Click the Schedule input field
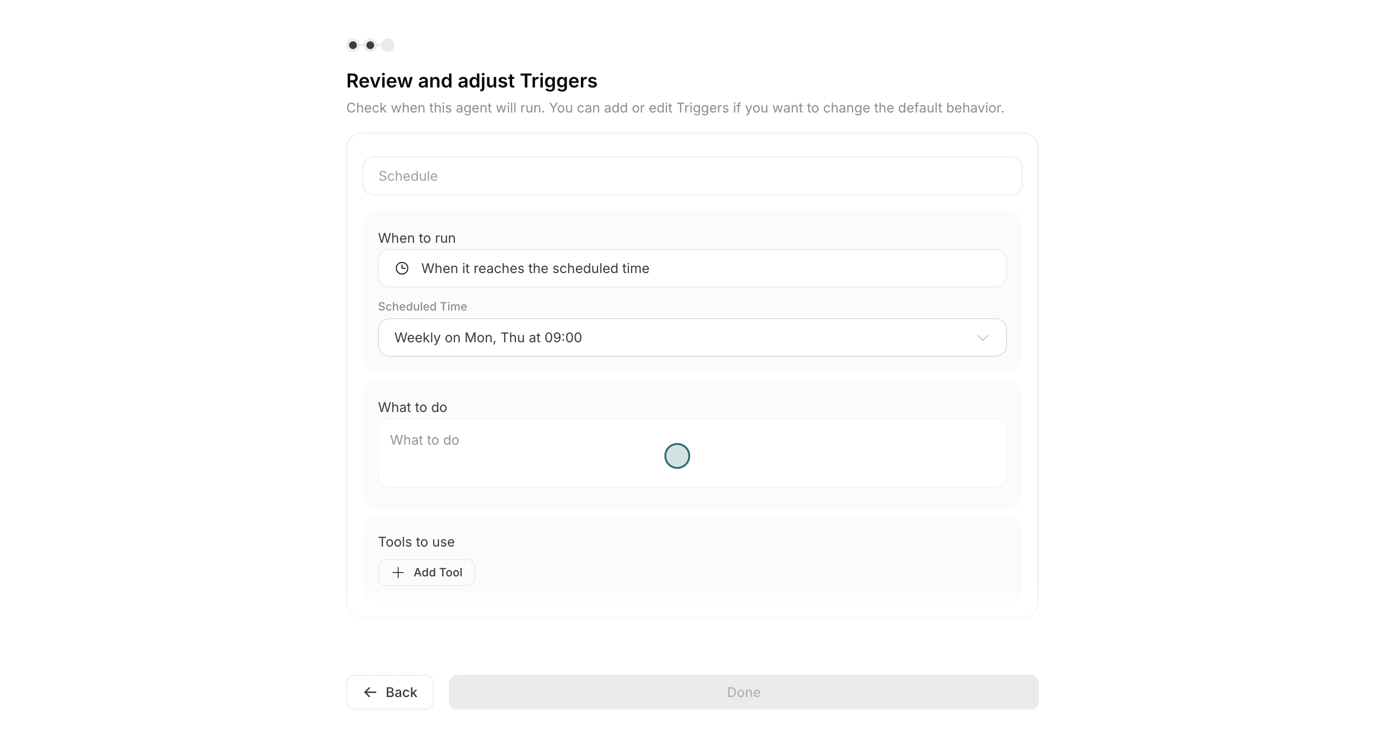This screenshot has height=748, width=1385. tap(692, 176)
